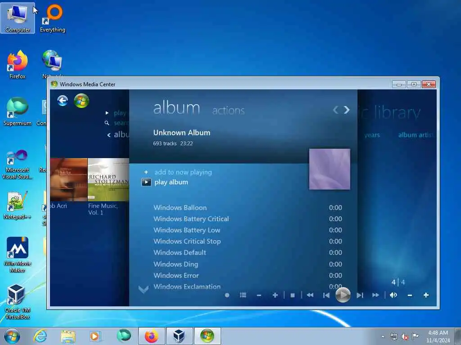Image resolution: width=461 pixels, height=345 pixels.
Task: Launch Internet Explorer from taskbar
Action: 40,336
